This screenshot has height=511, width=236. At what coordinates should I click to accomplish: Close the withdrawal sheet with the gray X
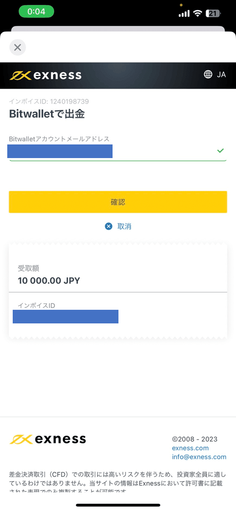click(x=18, y=47)
